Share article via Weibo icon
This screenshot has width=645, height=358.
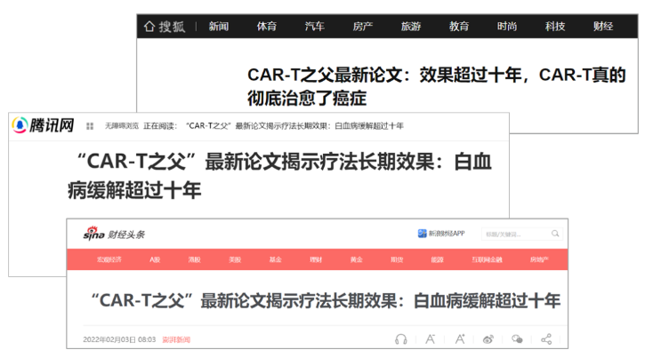pyautogui.click(x=488, y=339)
